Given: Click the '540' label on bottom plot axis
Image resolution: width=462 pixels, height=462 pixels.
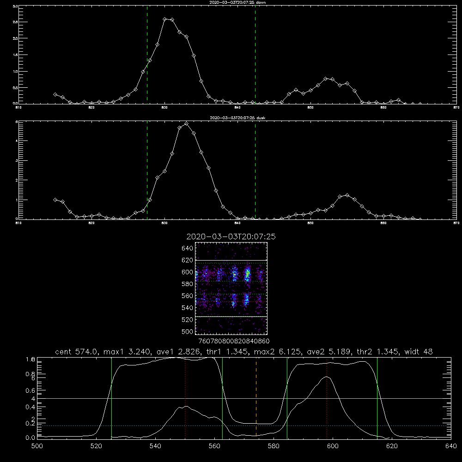Looking at the screenshot, I should 155,446.
